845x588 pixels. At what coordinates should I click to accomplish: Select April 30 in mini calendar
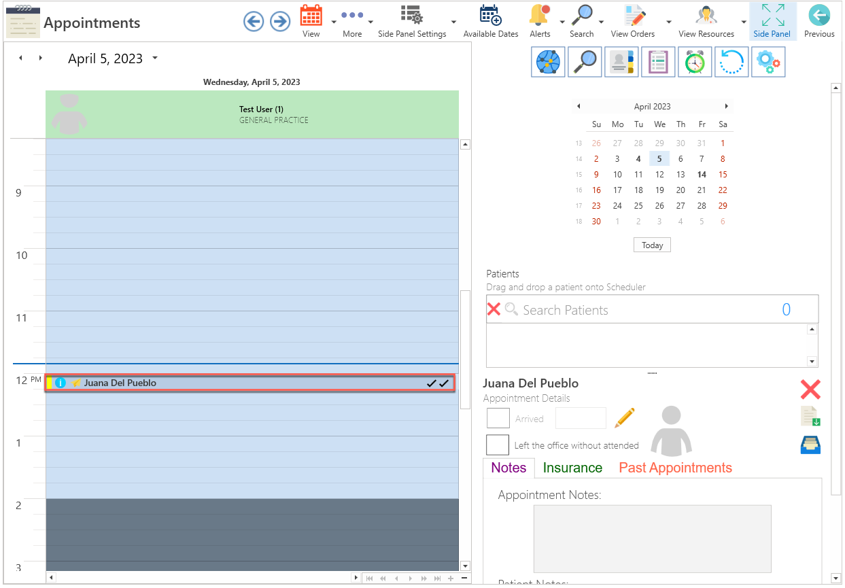[596, 222]
